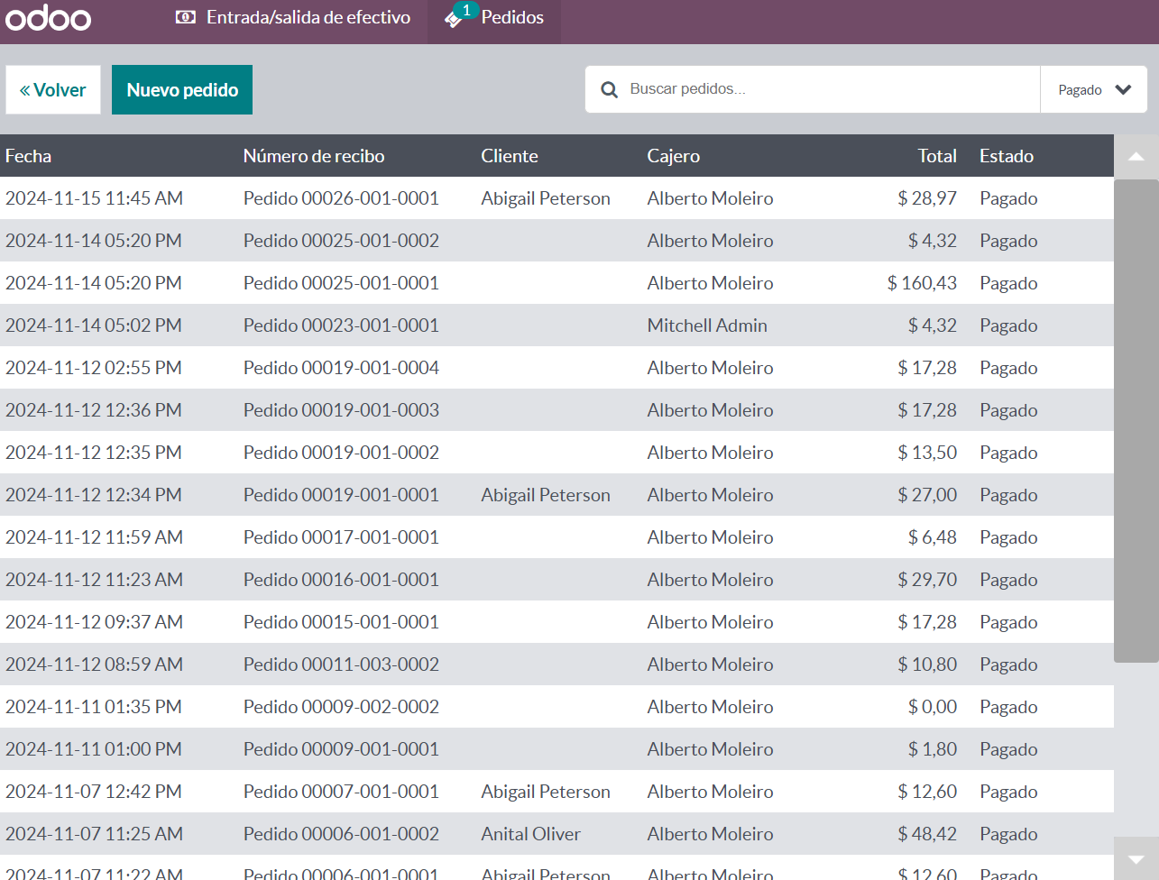Select order Pedido 00017-001-0001

[557, 537]
